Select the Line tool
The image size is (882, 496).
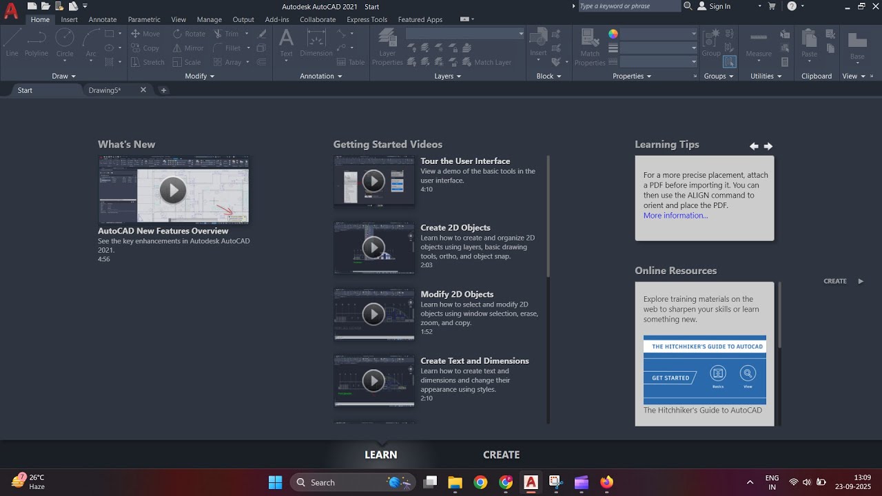point(12,43)
